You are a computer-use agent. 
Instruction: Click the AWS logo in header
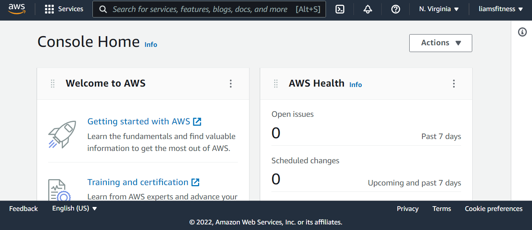click(x=17, y=9)
